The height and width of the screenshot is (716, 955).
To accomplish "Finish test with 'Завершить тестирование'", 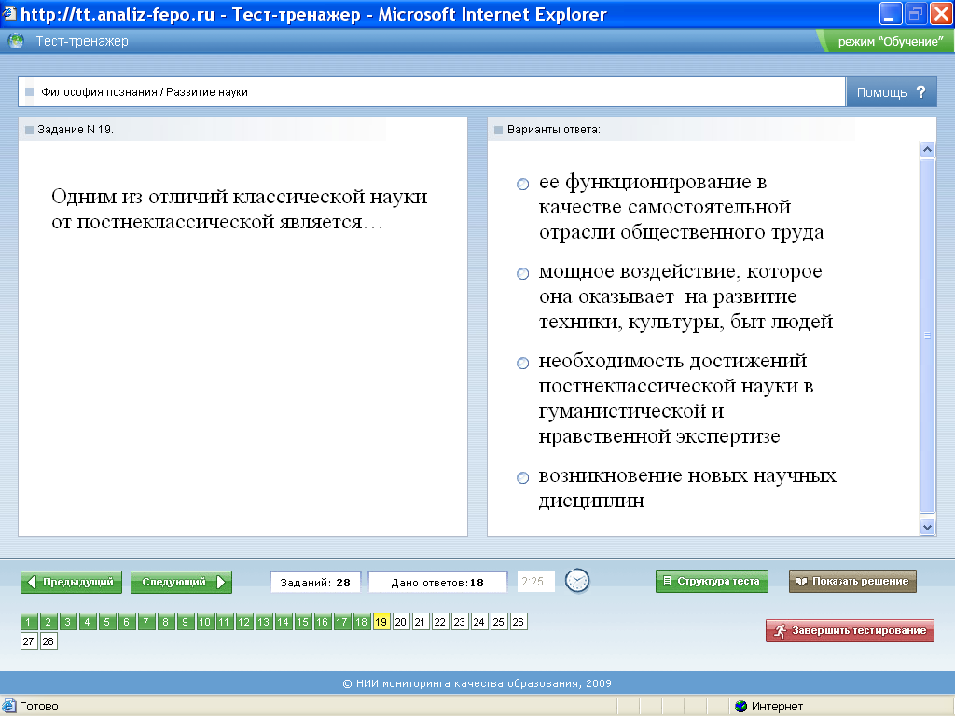I will pos(850,631).
